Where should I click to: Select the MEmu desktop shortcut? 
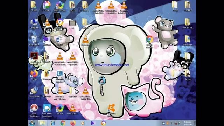click(x=60, y=109)
